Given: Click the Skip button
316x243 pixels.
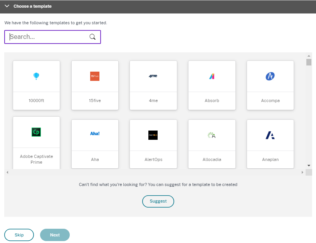Looking at the screenshot, I should pos(19,235).
